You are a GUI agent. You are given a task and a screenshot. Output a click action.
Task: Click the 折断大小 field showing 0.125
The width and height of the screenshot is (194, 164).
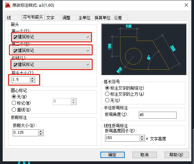pos(25,133)
